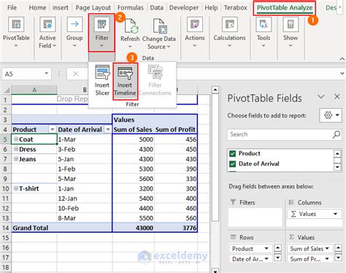Cancel the formula bar entry
This screenshot has width=346, height=273.
75,74
